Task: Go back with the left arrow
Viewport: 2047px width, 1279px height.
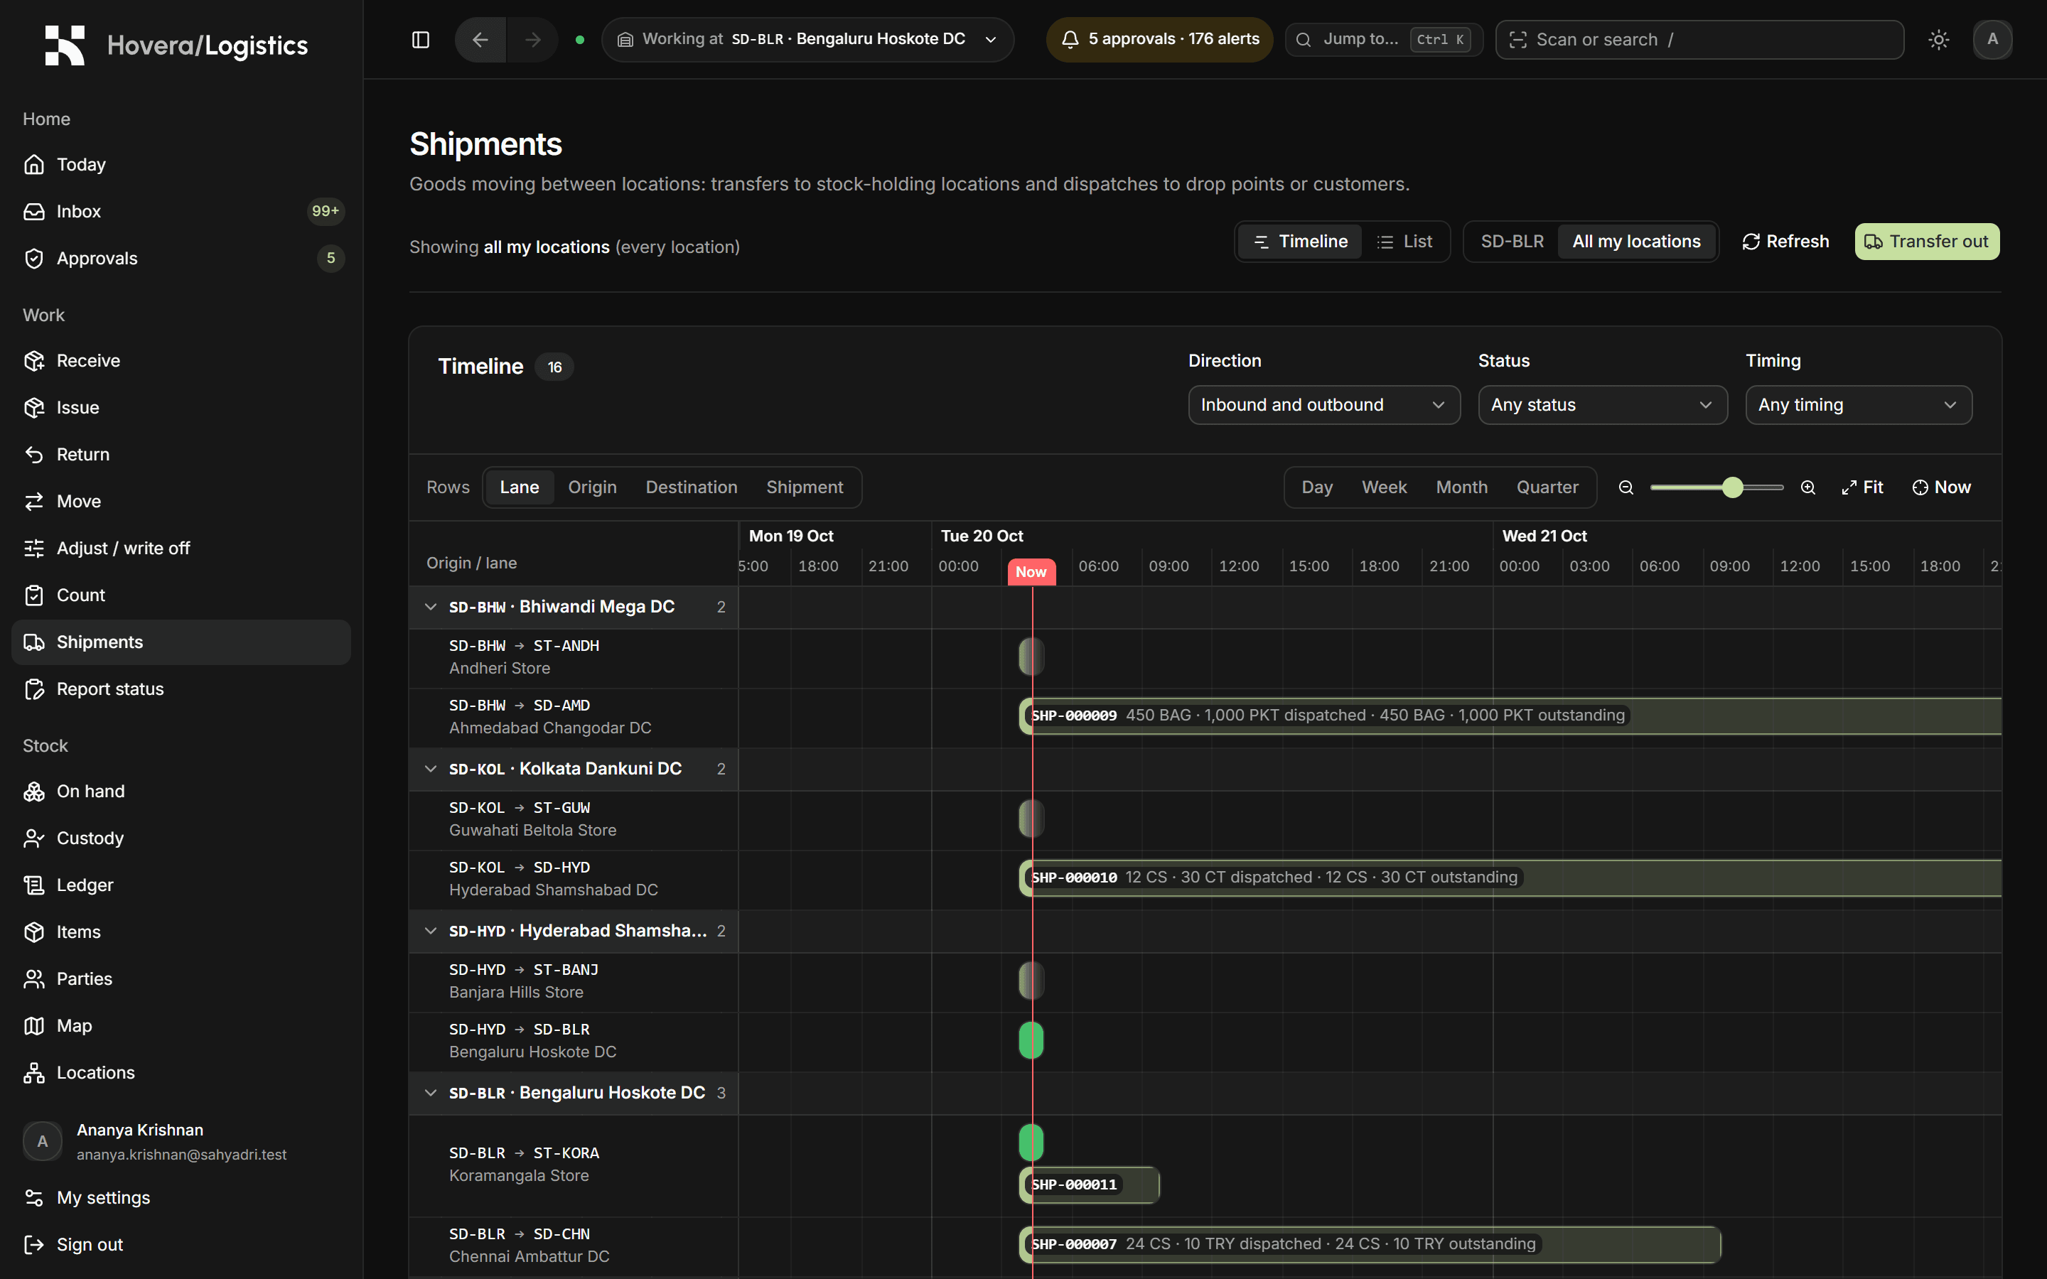Action: coord(480,40)
